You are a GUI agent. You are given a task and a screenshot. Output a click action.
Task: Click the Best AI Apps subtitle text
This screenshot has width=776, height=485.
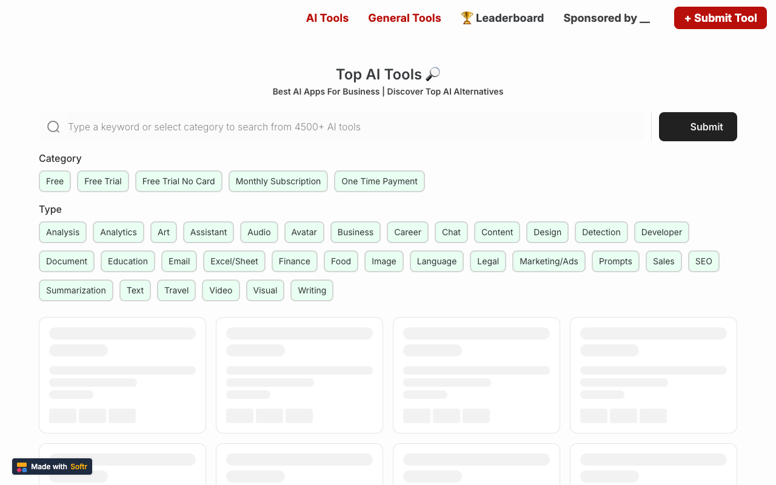[x=388, y=92]
